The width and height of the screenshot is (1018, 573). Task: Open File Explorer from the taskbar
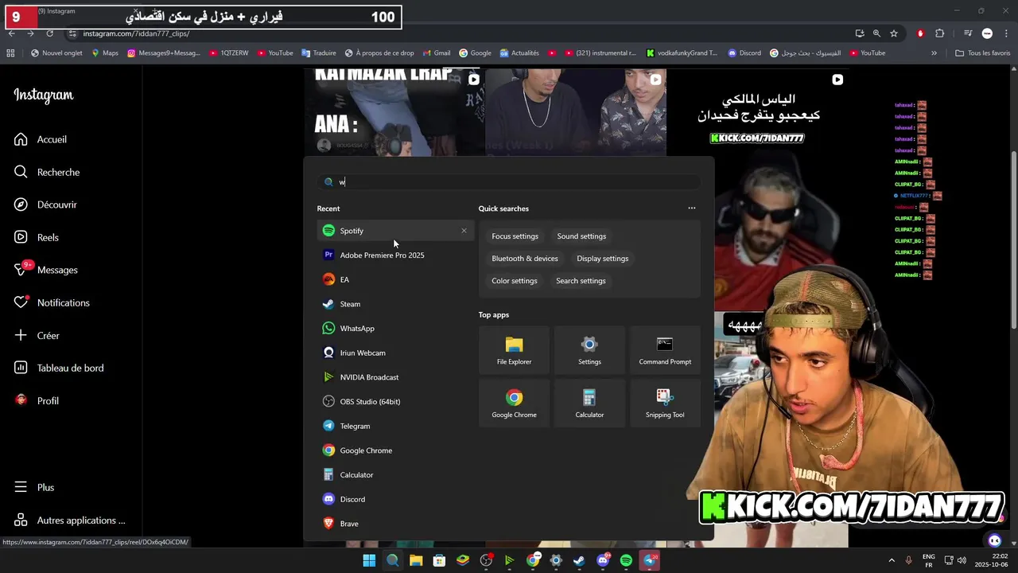point(416,561)
